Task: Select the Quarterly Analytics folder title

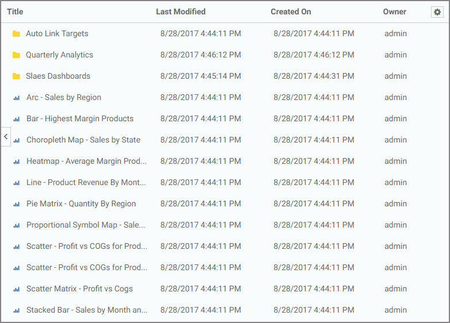Action: tap(59, 55)
